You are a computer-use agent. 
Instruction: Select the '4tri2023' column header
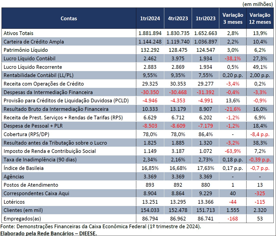178,18
